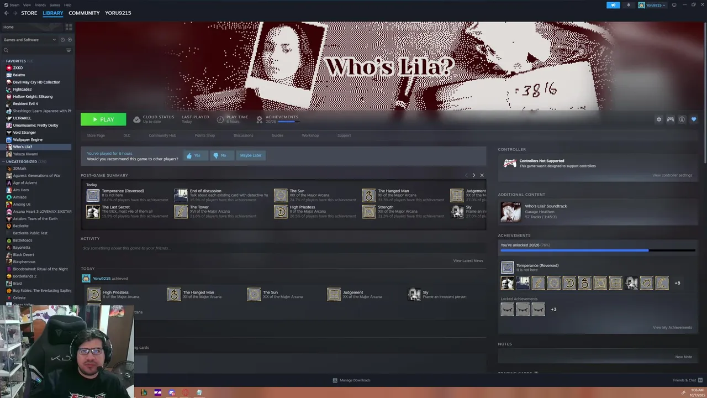The image size is (707, 398).
Task: Open Who's Lila? Soundtrack thumbnail
Action: click(510, 212)
